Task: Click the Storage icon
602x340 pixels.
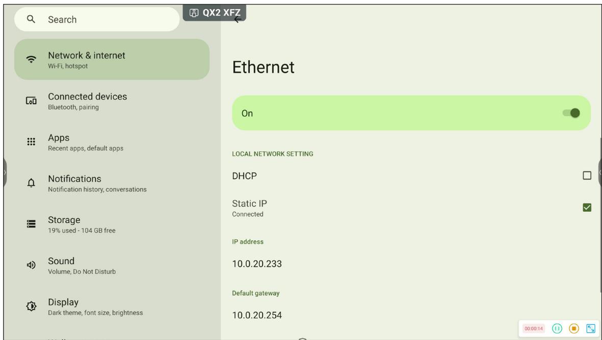Action: (31, 224)
